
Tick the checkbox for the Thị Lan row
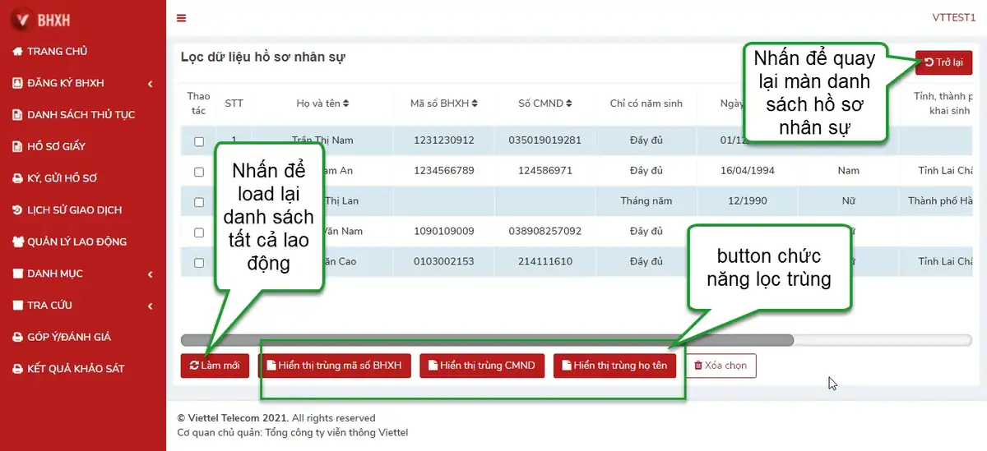click(199, 202)
